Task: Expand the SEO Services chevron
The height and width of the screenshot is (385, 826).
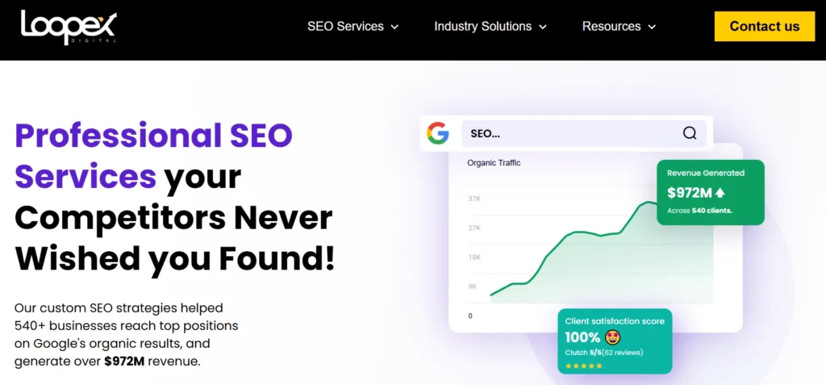Action: click(x=395, y=27)
